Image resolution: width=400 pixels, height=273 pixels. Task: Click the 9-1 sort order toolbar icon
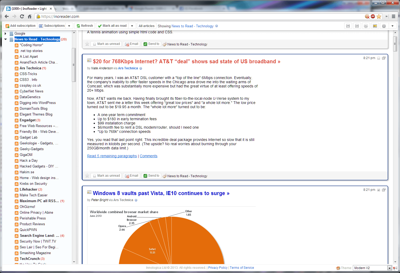366,26
